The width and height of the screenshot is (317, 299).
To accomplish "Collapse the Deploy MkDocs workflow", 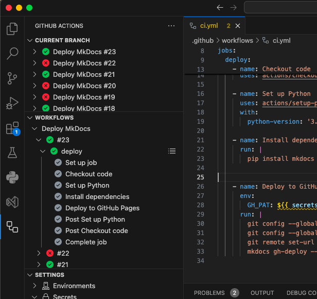I will pyautogui.click(x=34, y=129).
